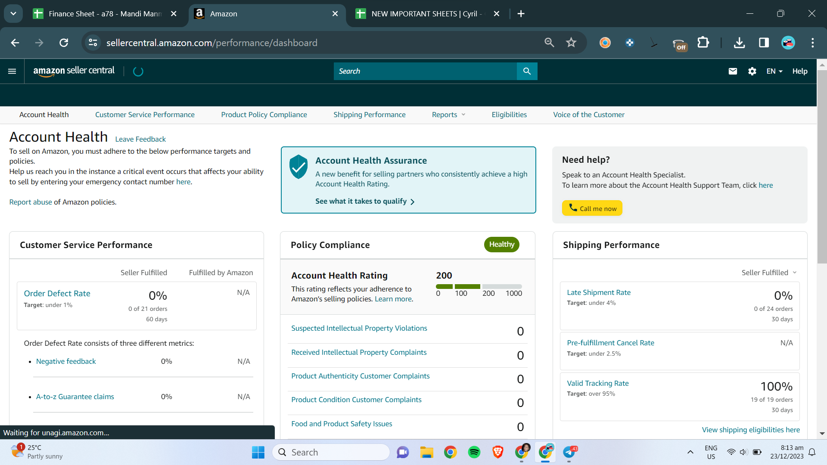Screen dimensions: 827x465
Task: Show hidden icons in the system tray
Action: (x=690, y=452)
